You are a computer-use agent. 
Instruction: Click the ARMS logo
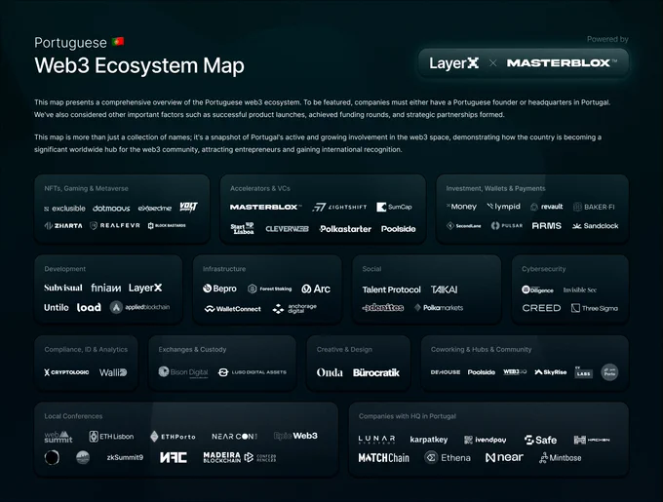pos(547,226)
